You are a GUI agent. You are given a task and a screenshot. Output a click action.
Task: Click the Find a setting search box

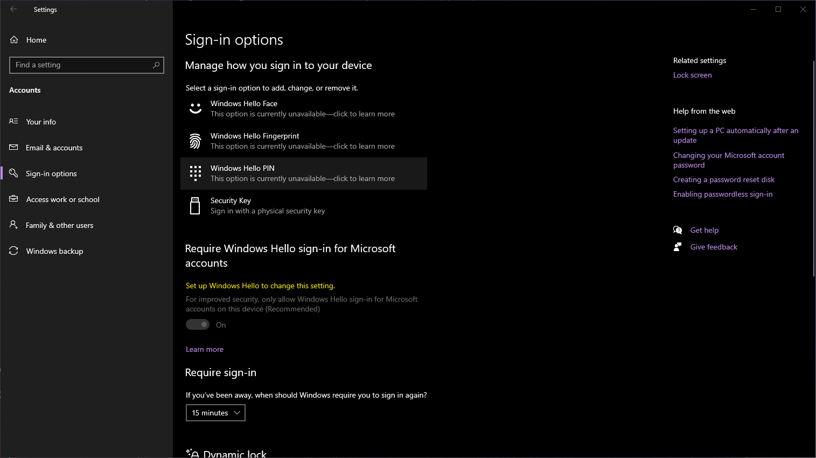tap(87, 65)
